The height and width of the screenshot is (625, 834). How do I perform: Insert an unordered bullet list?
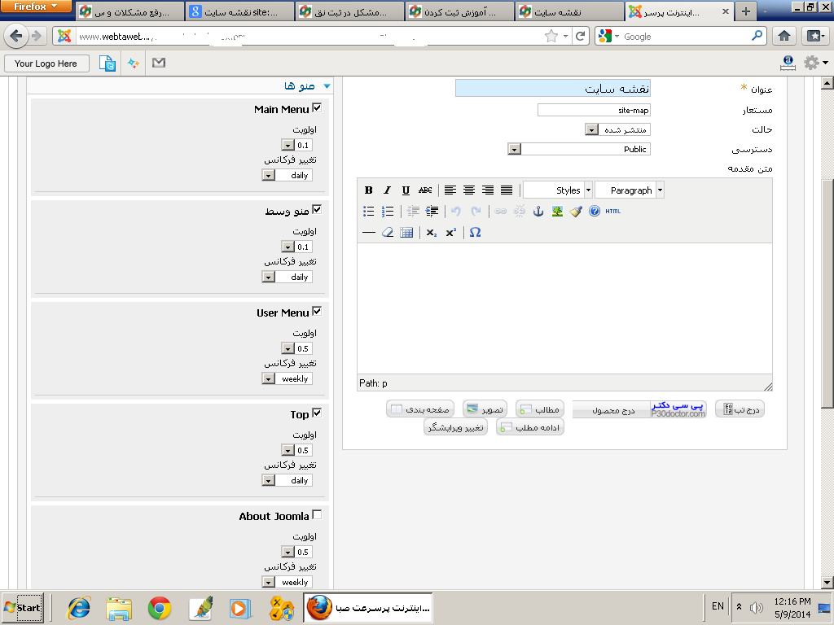369,212
